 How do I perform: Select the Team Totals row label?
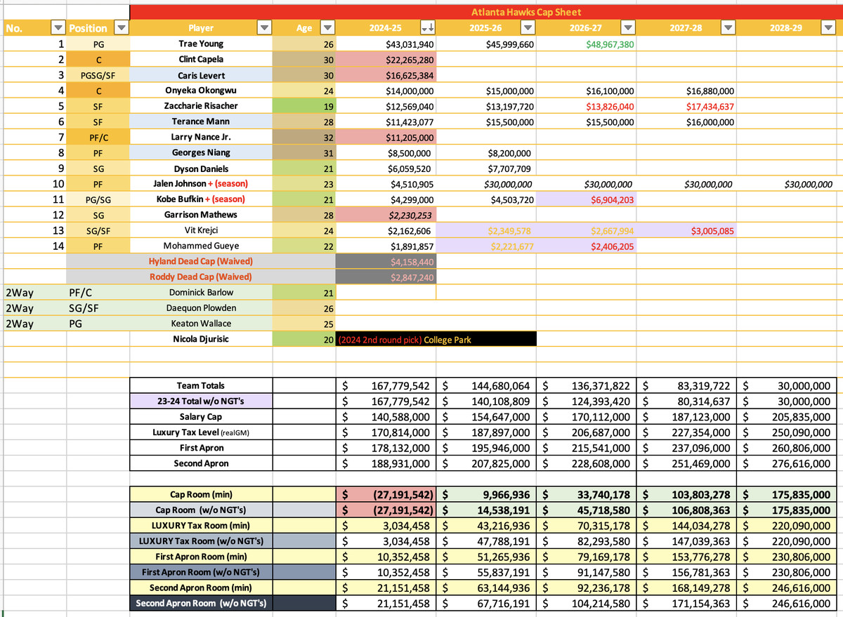point(201,386)
